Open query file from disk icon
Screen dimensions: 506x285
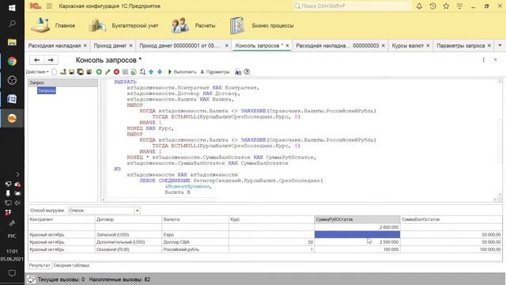63,72
